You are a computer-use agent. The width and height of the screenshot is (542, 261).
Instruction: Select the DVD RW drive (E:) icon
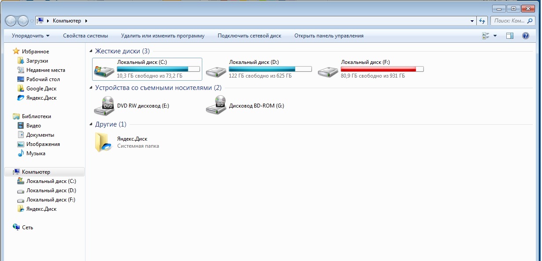[x=104, y=106]
